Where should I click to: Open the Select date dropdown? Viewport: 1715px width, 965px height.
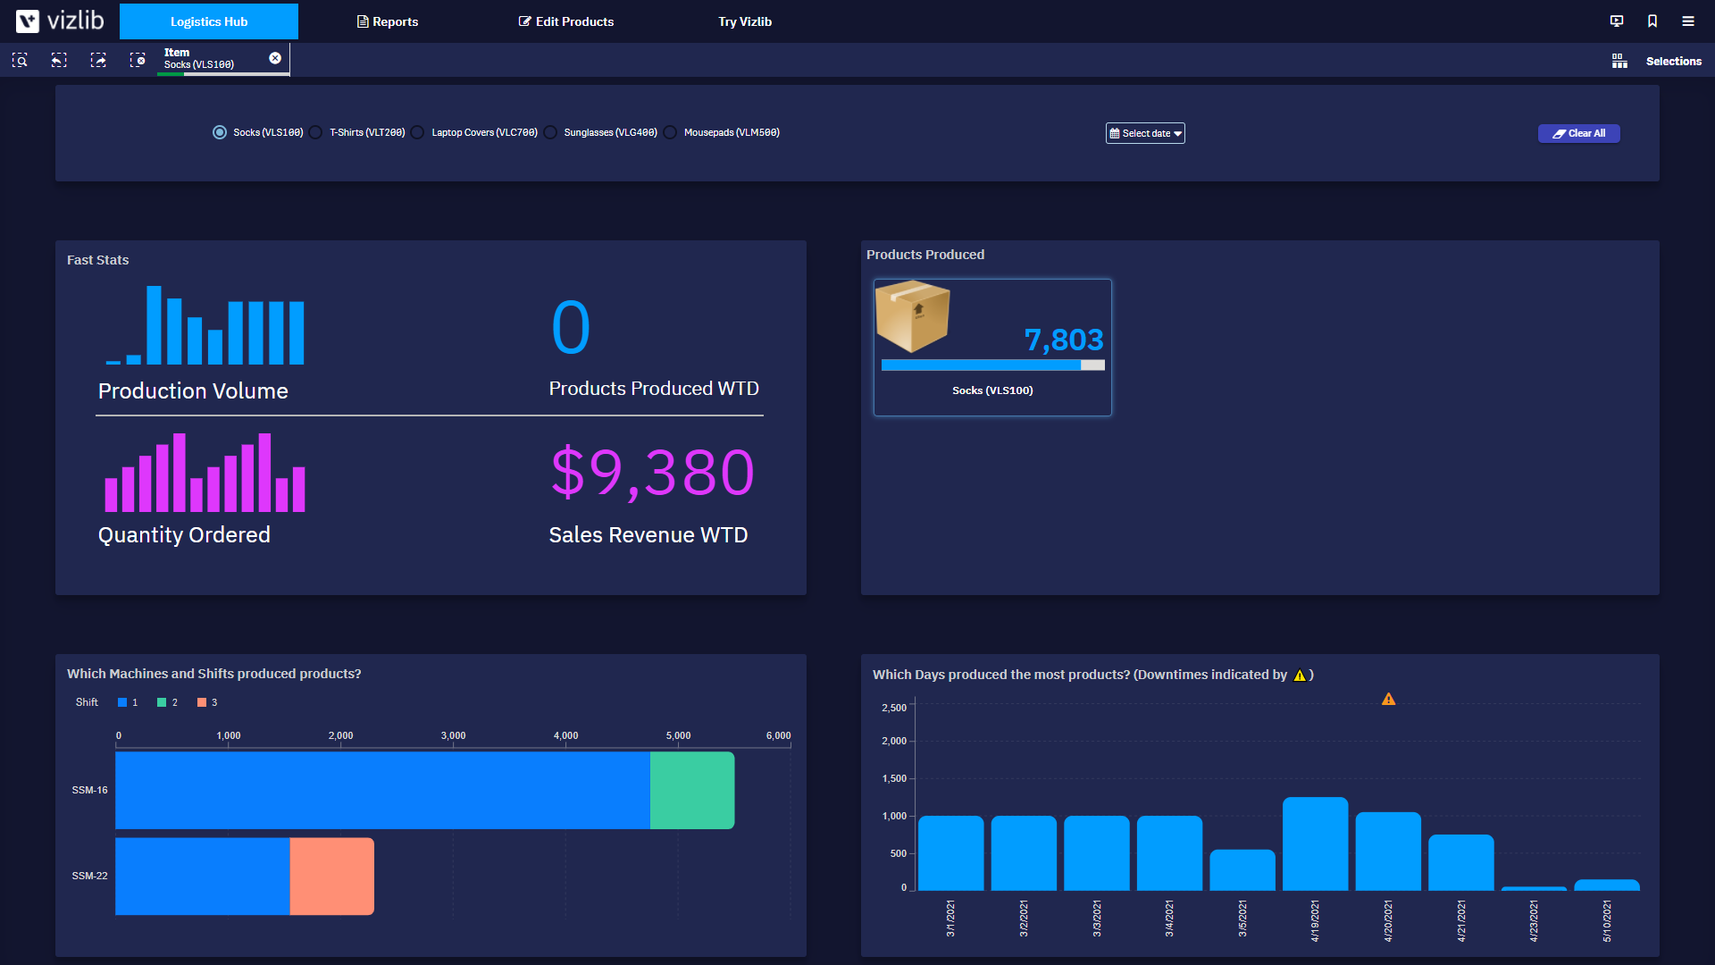[1145, 132]
